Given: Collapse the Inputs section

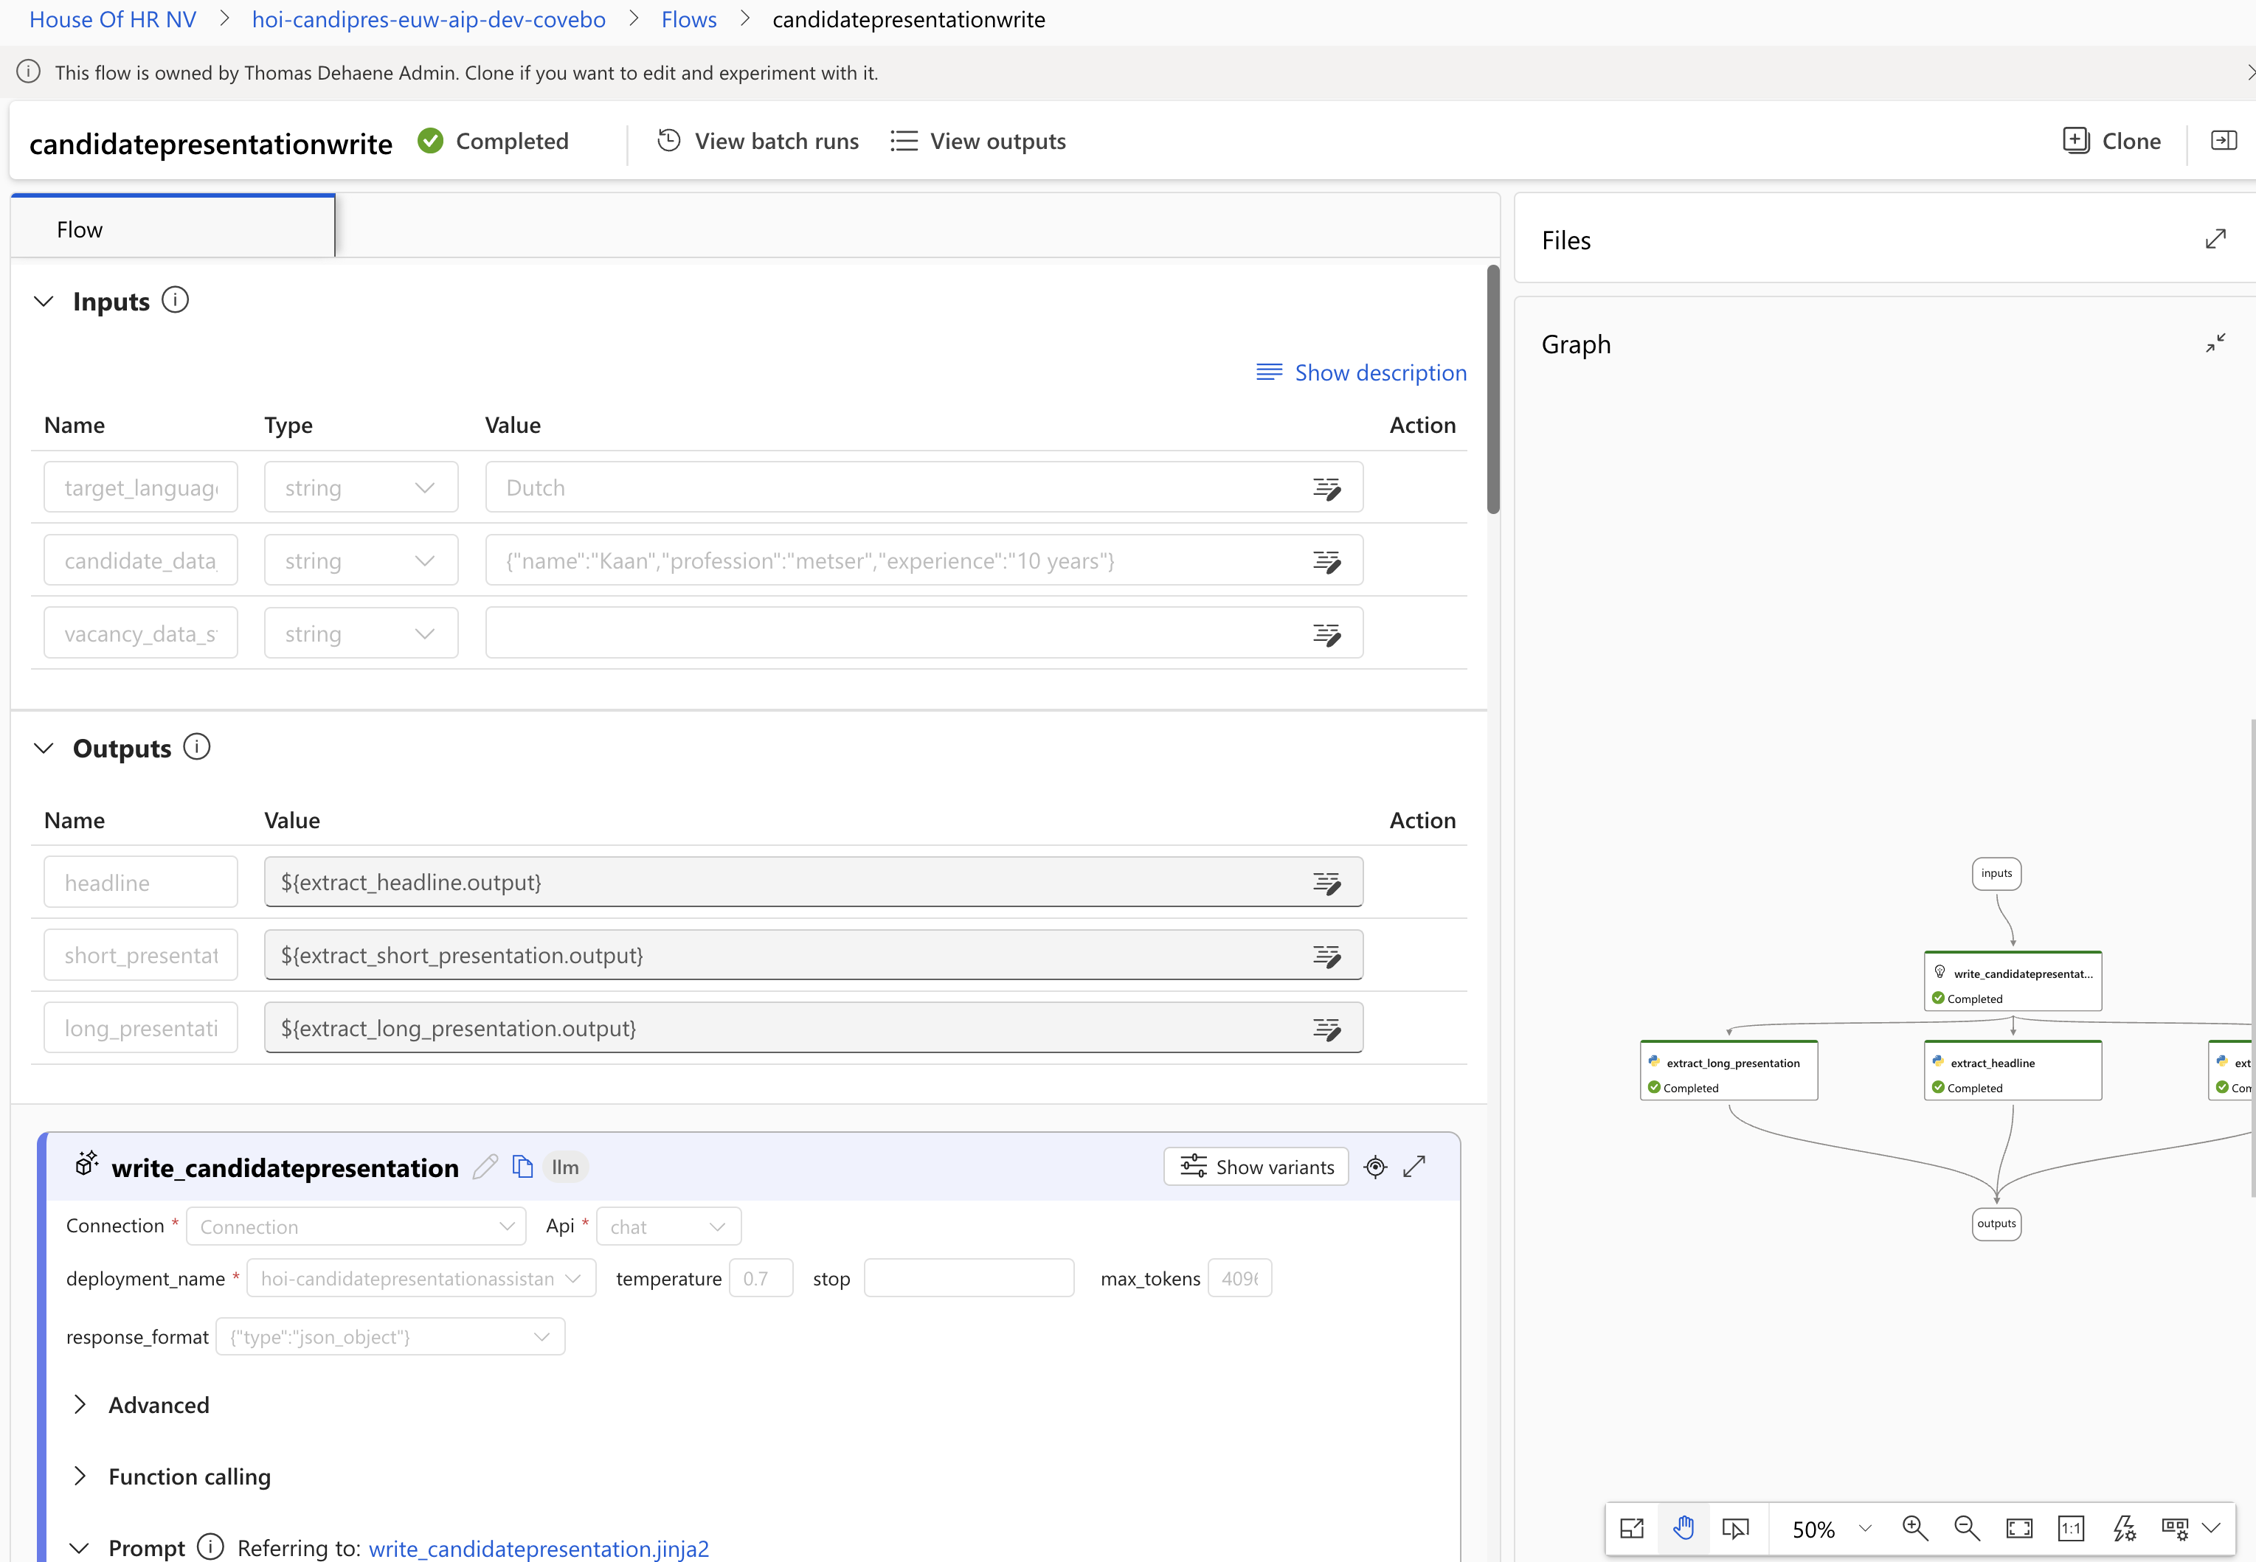Looking at the screenshot, I should (44, 302).
